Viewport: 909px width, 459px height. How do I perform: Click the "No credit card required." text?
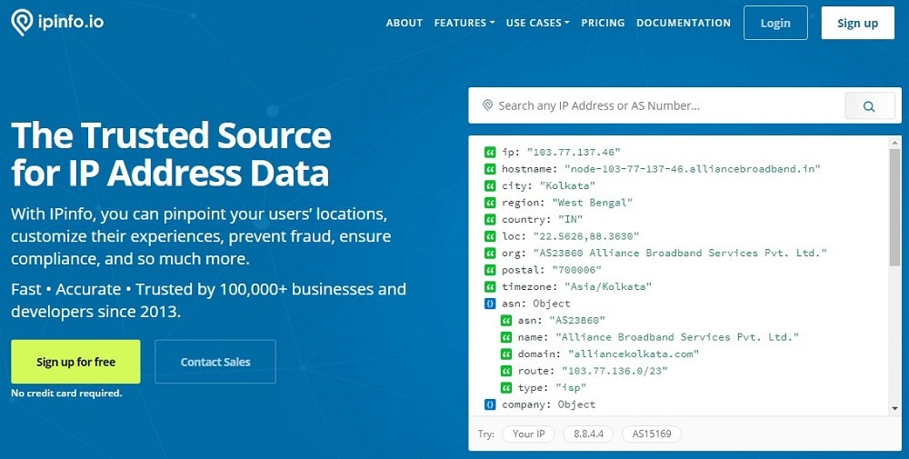click(x=66, y=394)
